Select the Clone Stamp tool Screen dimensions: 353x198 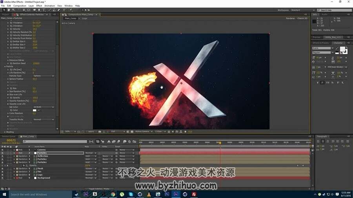[x=54, y=10]
